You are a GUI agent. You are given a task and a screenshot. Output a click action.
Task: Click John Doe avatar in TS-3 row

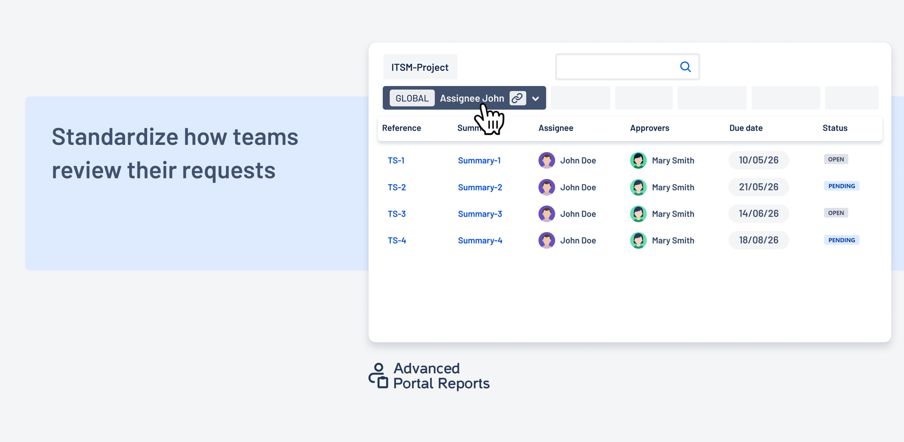point(546,214)
